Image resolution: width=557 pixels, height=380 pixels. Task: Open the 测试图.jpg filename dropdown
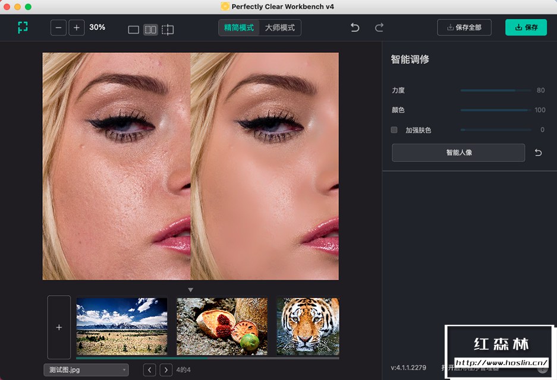(86, 370)
